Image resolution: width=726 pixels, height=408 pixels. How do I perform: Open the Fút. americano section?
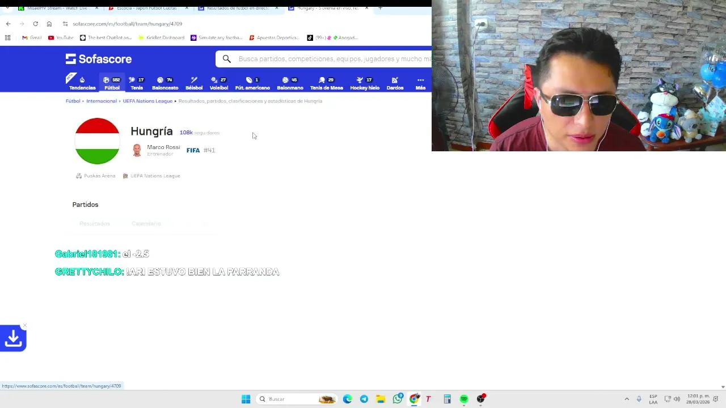point(252,83)
